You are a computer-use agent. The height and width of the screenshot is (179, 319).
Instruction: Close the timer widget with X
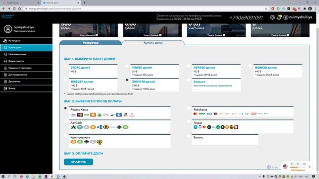pos(310,167)
